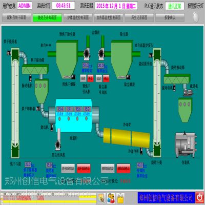Click the 烧结提升机 elevator motor

[151, 55]
